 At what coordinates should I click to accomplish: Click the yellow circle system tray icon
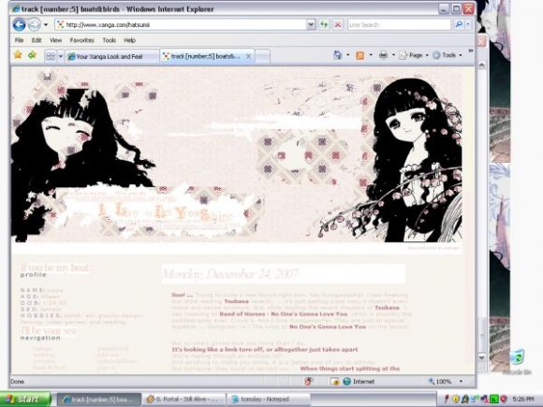click(x=455, y=400)
